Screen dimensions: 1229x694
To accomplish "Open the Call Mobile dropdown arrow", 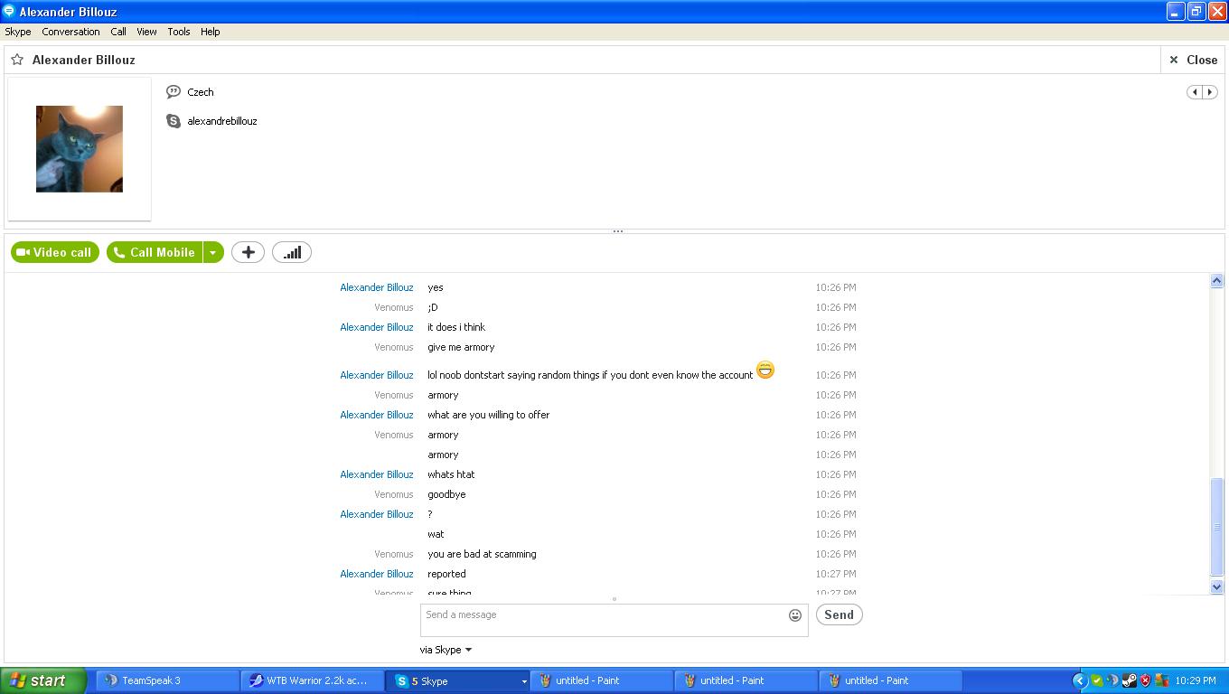I will (213, 252).
